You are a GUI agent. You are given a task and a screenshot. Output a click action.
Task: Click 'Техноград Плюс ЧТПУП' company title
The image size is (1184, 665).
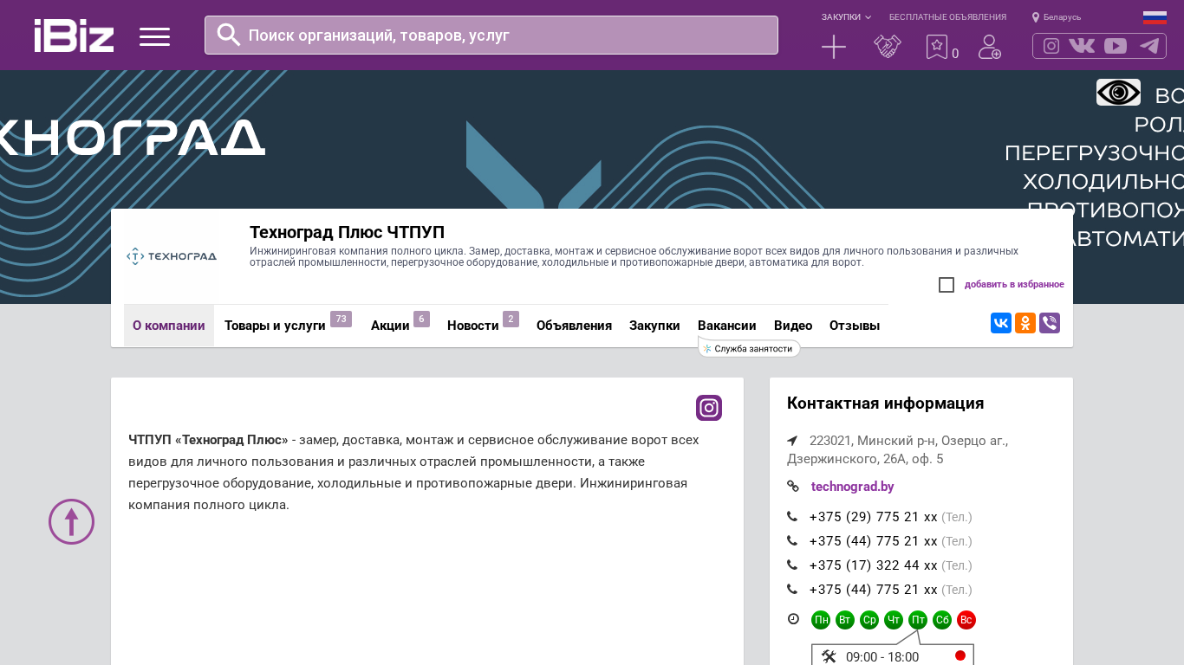pos(347,232)
